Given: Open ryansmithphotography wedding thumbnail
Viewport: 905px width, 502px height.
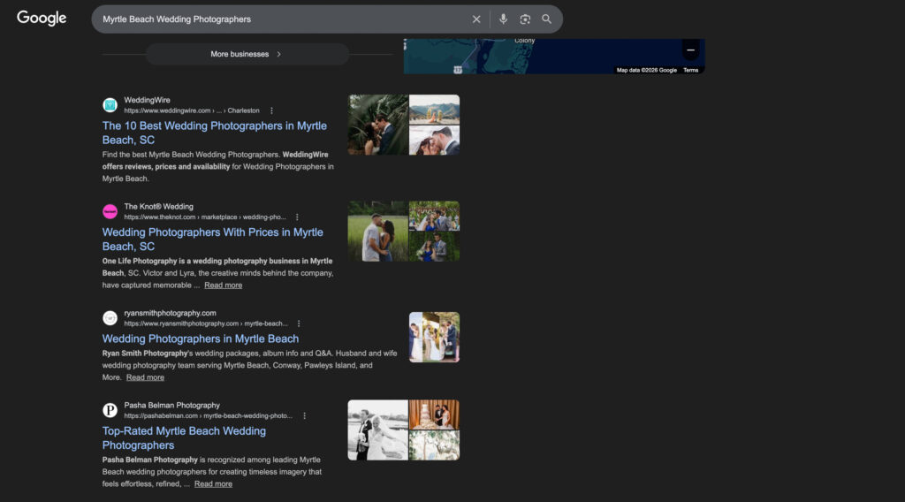Looking at the screenshot, I should pos(435,338).
